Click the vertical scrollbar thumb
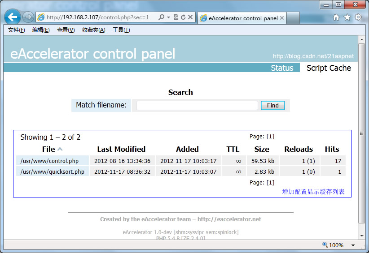Image resolution: width=369 pixels, height=253 pixels. pyautogui.click(x=361, y=133)
